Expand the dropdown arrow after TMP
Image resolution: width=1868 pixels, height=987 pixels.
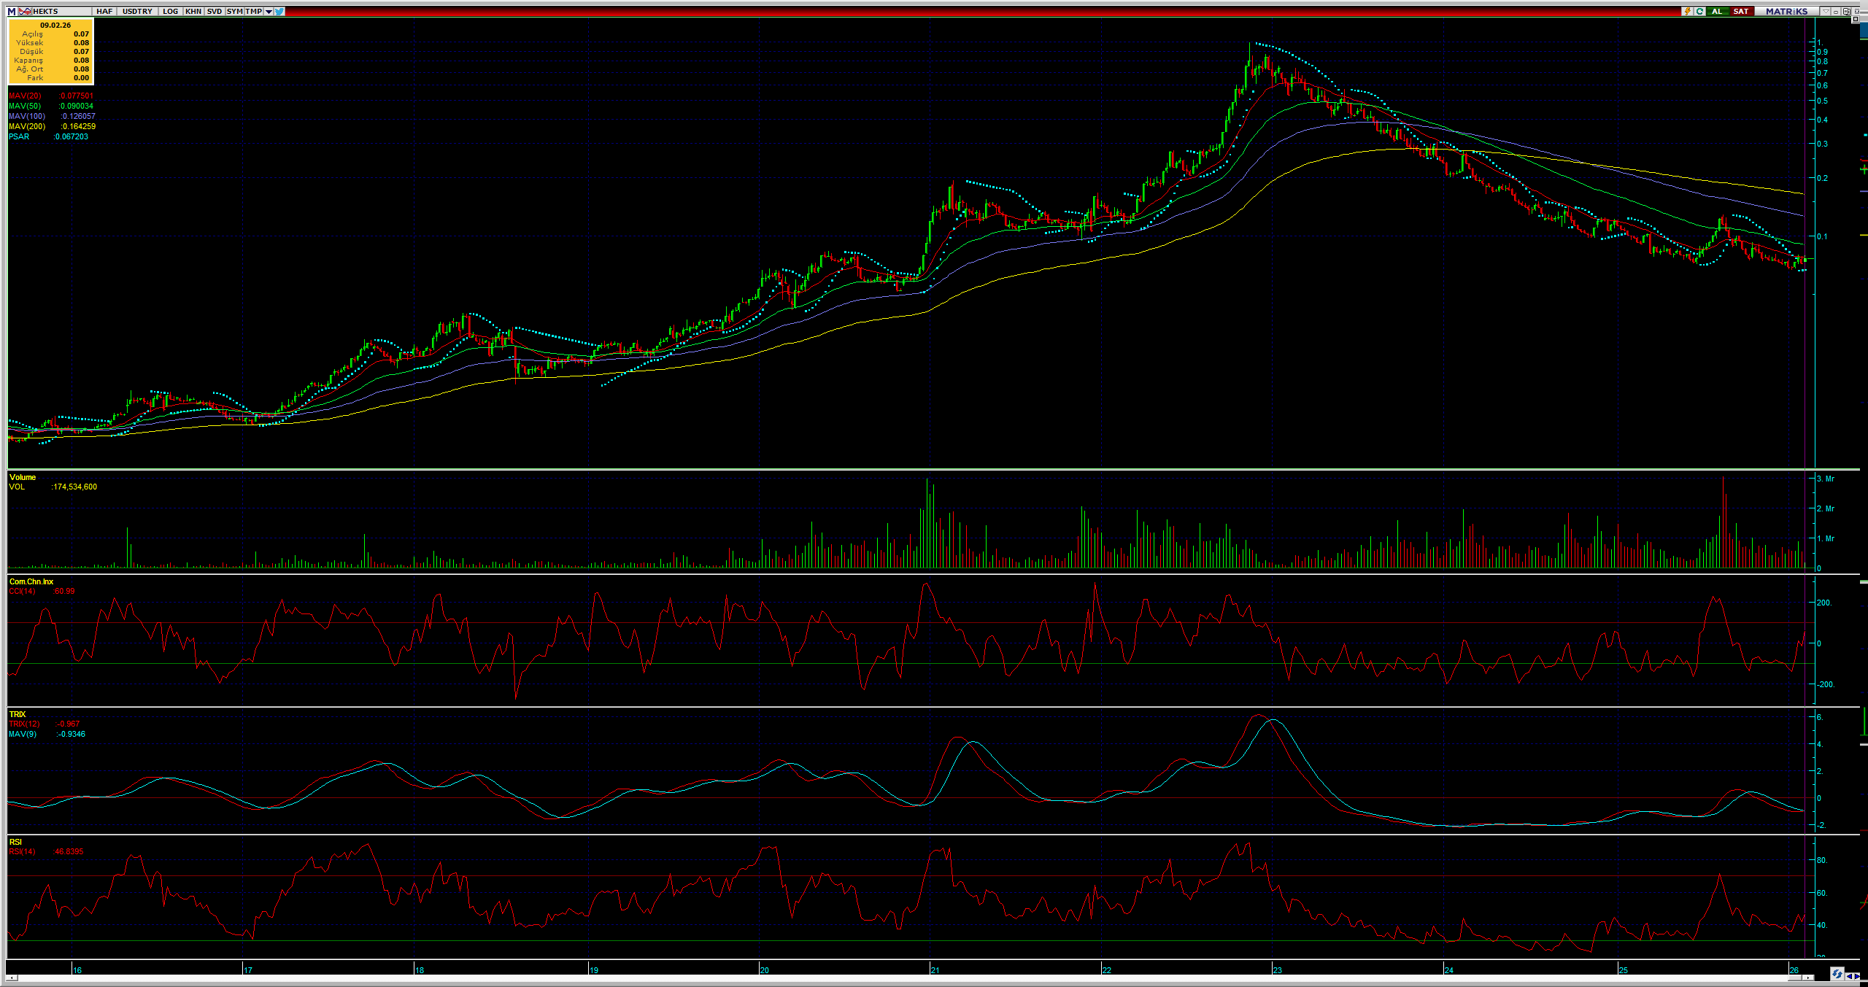pyautogui.click(x=269, y=12)
